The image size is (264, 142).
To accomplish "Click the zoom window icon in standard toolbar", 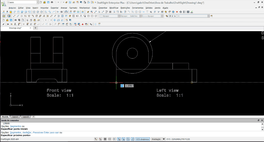I will (58, 20).
